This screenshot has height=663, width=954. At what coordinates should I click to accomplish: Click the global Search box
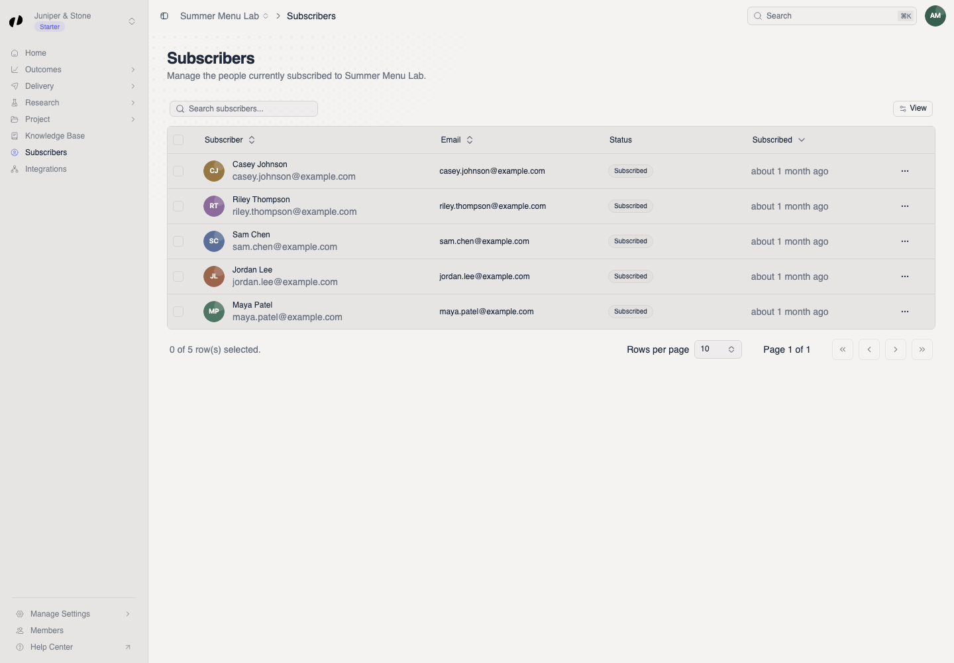(832, 16)
